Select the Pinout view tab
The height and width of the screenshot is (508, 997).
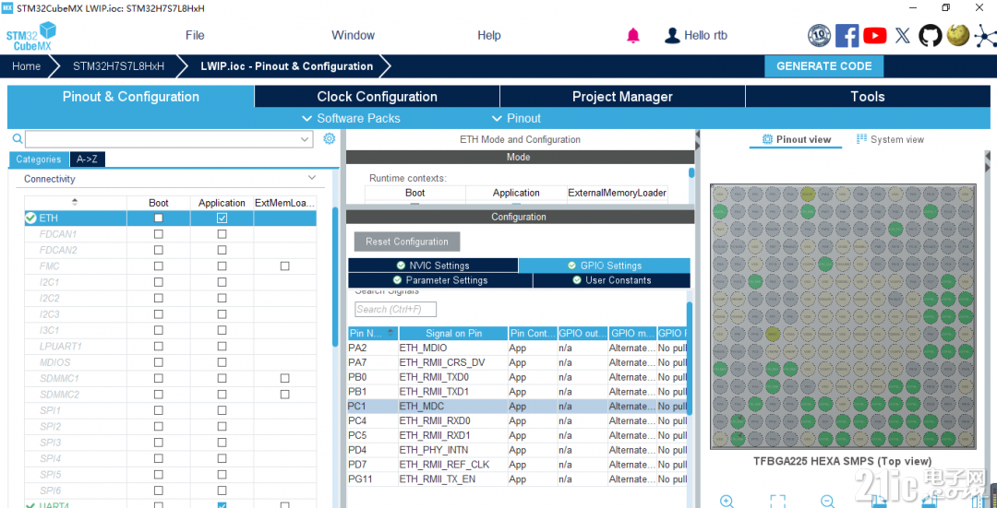(x=796, y=139)
